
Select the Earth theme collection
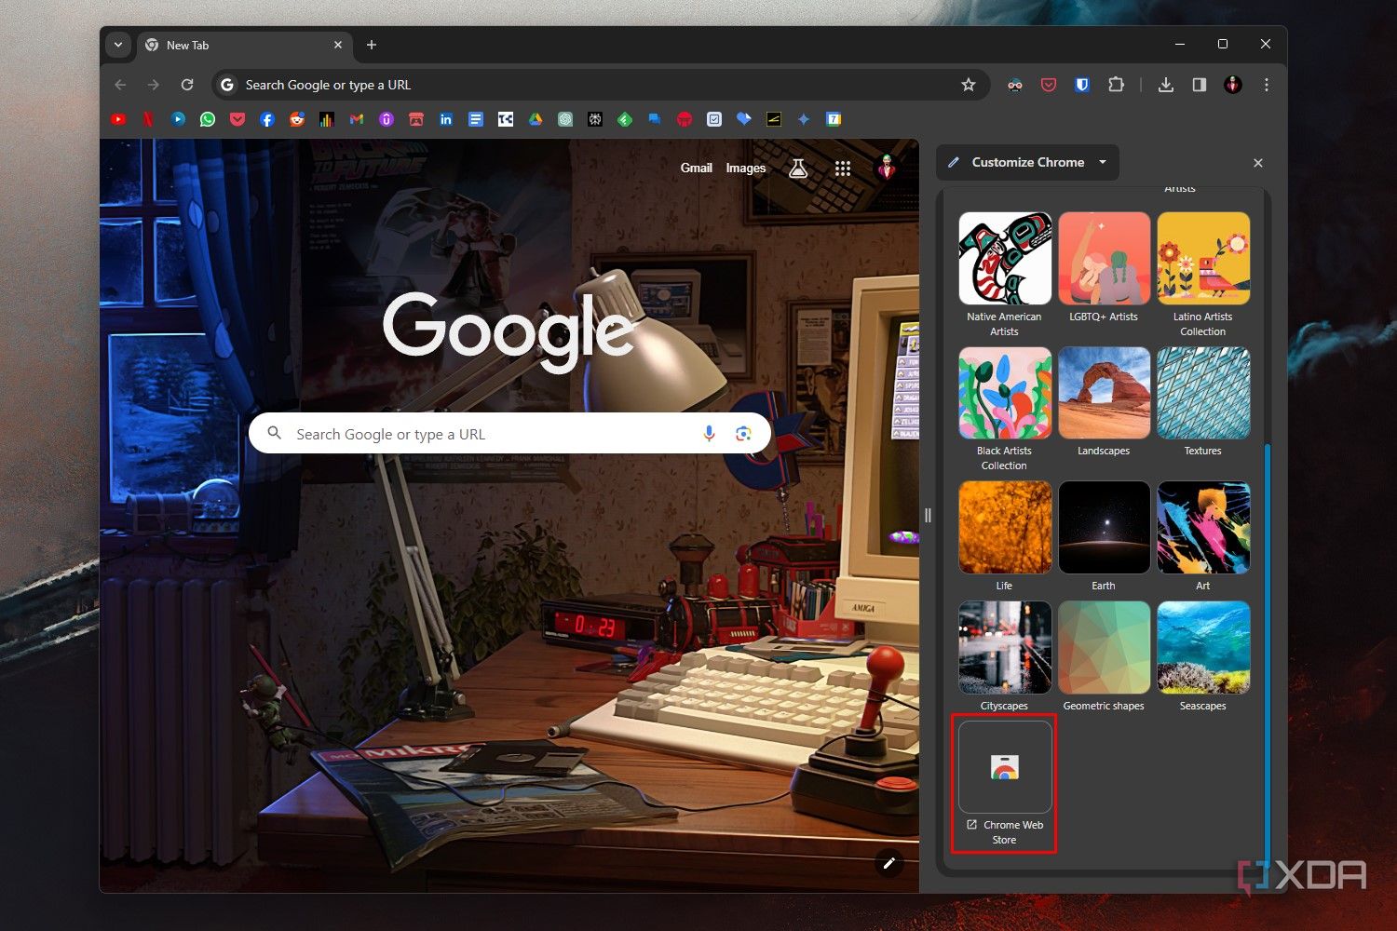click(1104, 527)
